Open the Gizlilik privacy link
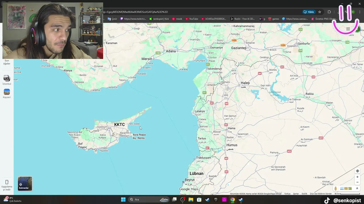 pos(304,194)
